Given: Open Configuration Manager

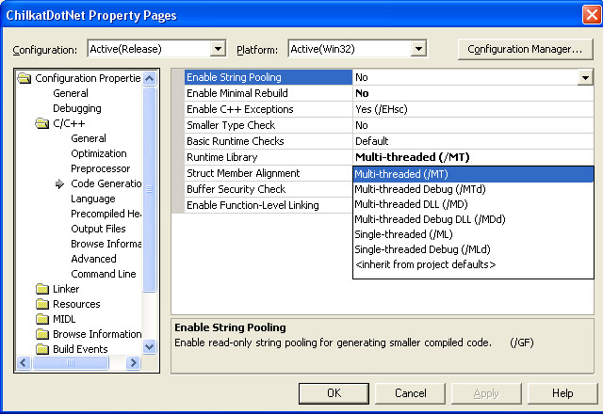Looking at the screenshot, I should point(525,49).
